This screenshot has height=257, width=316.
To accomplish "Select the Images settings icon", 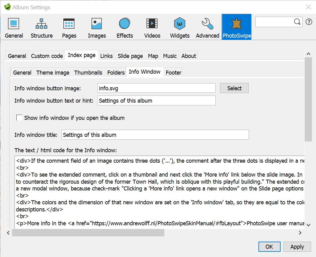I will (97, 28).
